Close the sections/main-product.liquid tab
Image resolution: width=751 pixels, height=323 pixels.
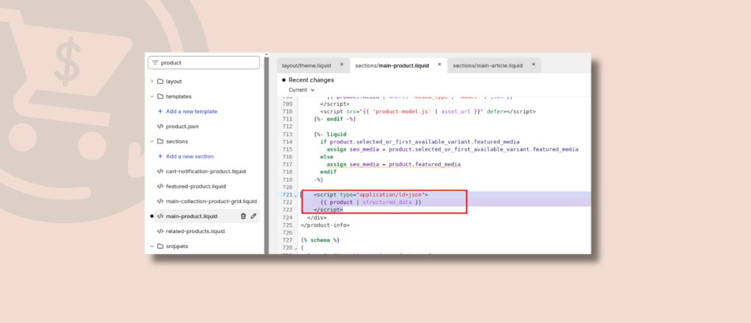pyautogui.click(x=440, y=64)
